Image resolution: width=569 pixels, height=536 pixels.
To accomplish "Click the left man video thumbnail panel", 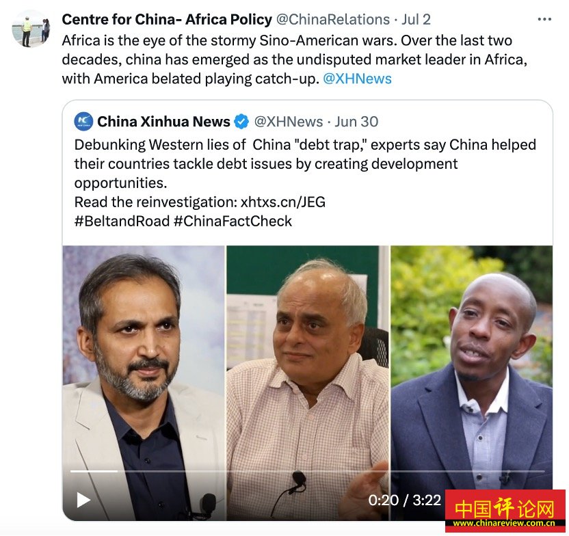I will 144,383.
